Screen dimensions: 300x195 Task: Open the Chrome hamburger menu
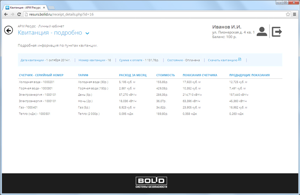click(294, 14)
